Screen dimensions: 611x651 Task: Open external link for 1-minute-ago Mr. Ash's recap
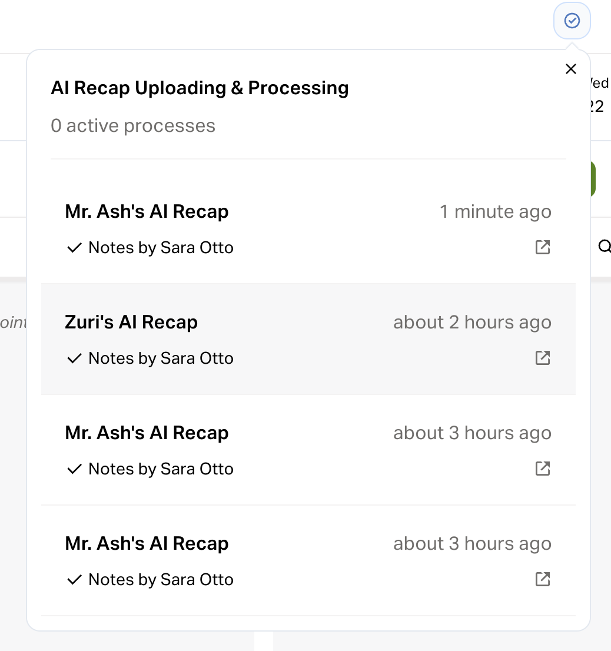[x=542, y=247]
